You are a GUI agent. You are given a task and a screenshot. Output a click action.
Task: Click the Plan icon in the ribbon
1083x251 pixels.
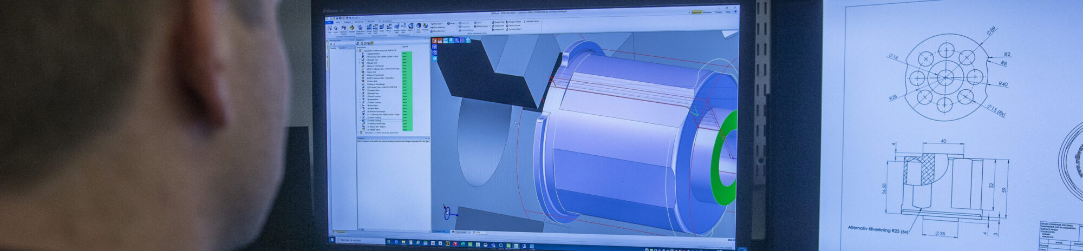coord(330,28)
